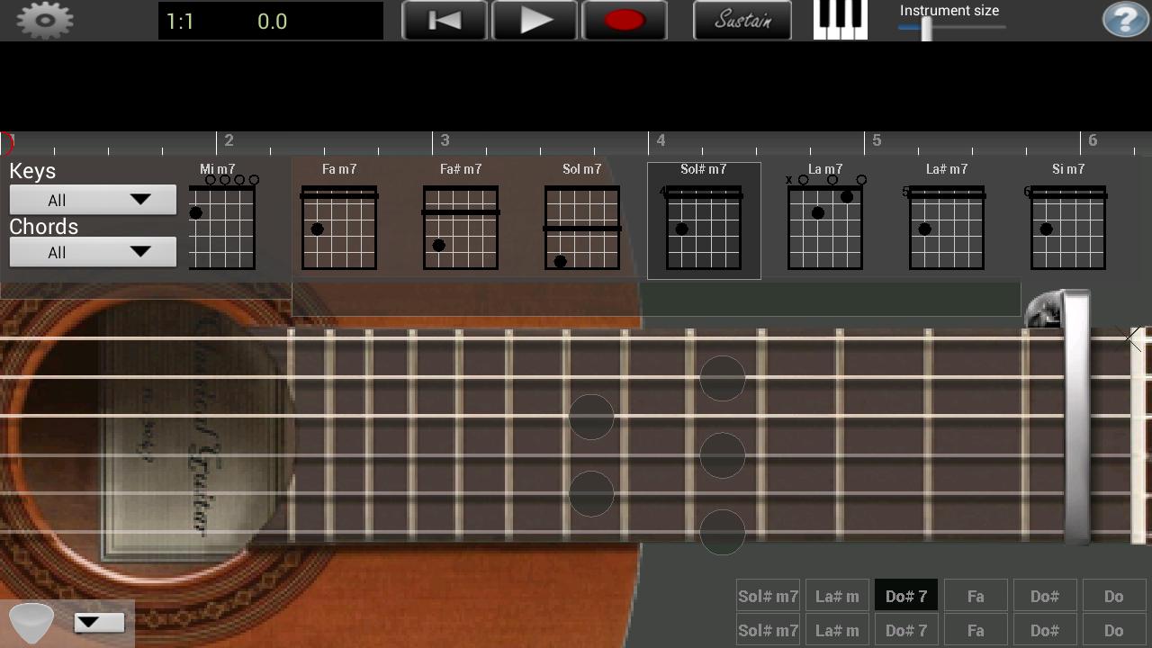Image resolution: width=1152 pixels, height=648 pixels.
Task: Start playback with the play button
Action: tap(535, 21)
